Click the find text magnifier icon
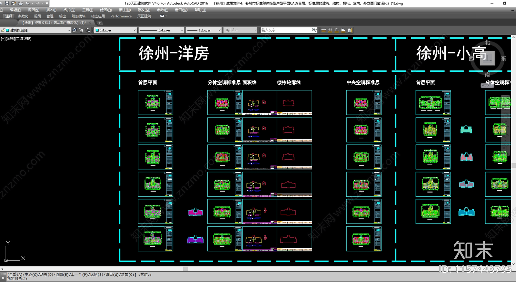The width and height of the screenshot is (516, 282). point(314,30)
